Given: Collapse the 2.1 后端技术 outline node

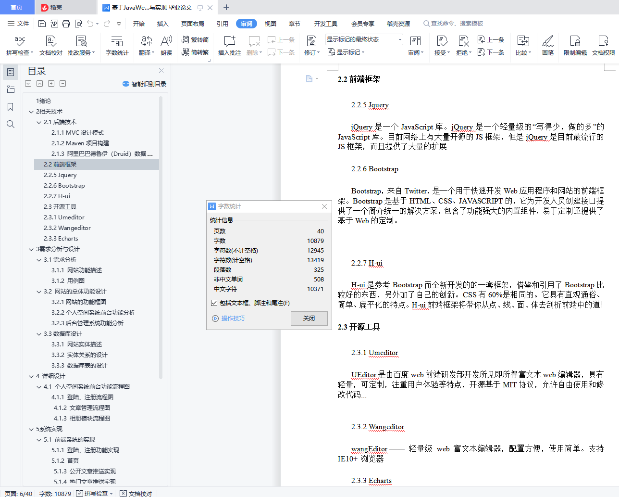Looking at the screenshot, I should tap(39, 122).
